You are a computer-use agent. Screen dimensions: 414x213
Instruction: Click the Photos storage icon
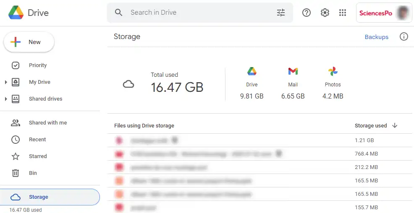tap(333, 71)
